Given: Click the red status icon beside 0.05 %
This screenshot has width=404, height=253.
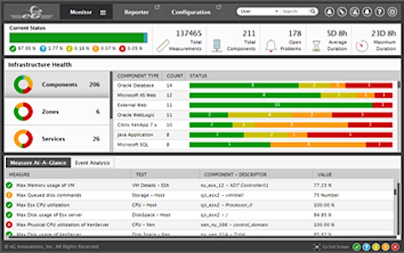Looking at the screenshot, I should pos(122,48).
